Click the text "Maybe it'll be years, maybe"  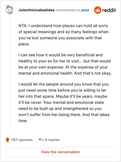[81, 97]
